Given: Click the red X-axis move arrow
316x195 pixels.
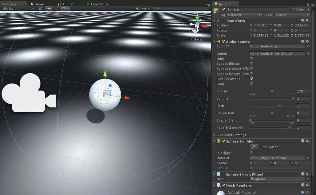Looking at the screenshot, I should [127, 97].
